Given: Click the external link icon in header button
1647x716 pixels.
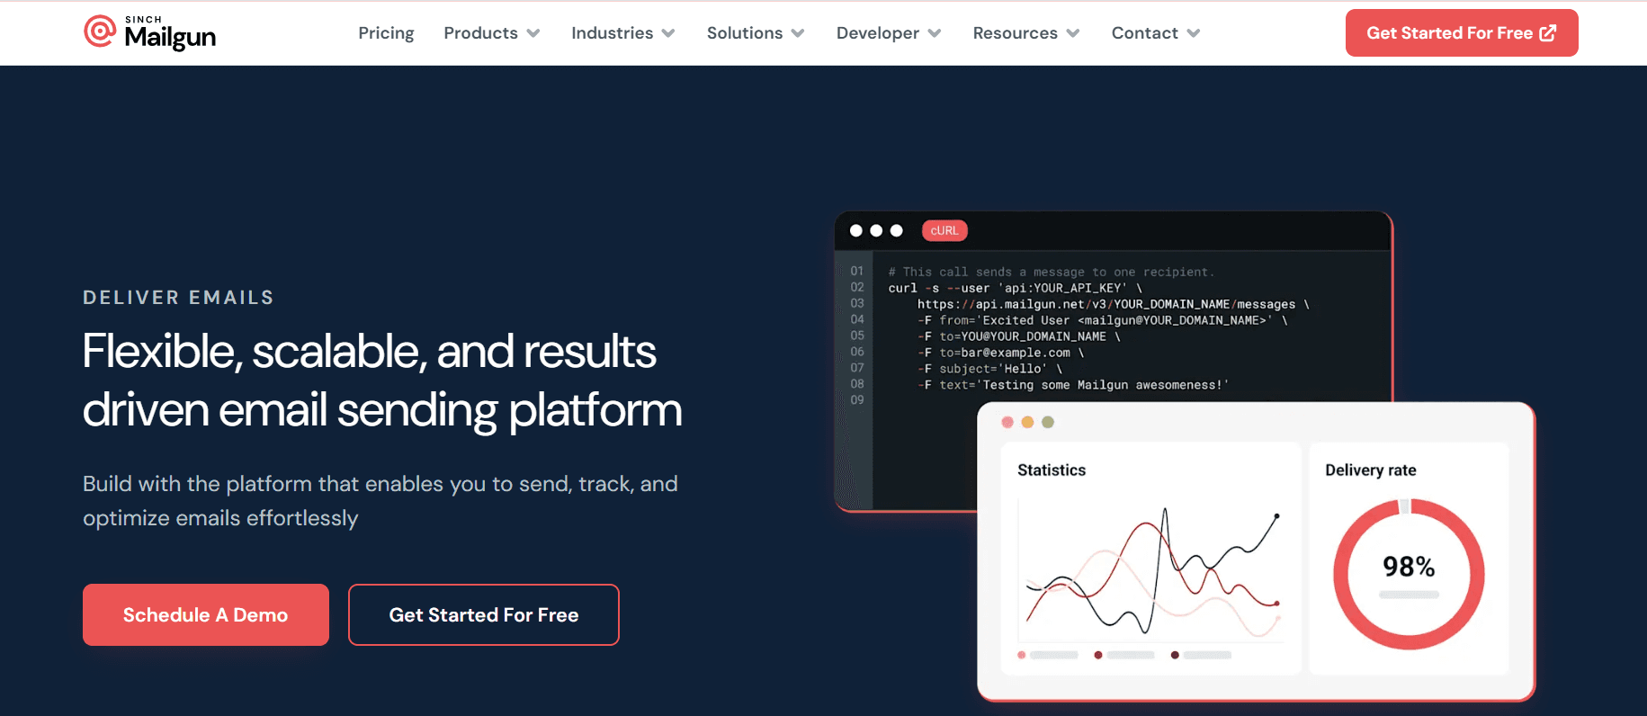Looking at the screenshot, I should [1548, 33].
